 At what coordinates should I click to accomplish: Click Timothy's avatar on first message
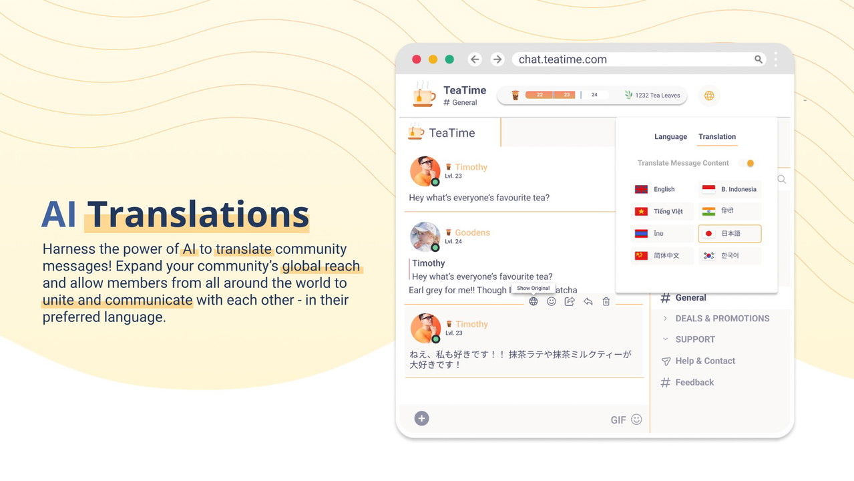(425, 171)
